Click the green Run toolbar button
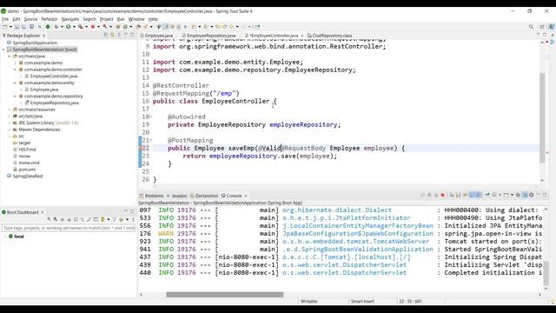Viewport: 556px width, 313px height. pyautogui.click(x=68, y=27)
